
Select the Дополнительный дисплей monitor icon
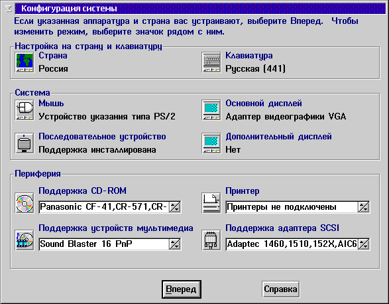tap(211, 143)
